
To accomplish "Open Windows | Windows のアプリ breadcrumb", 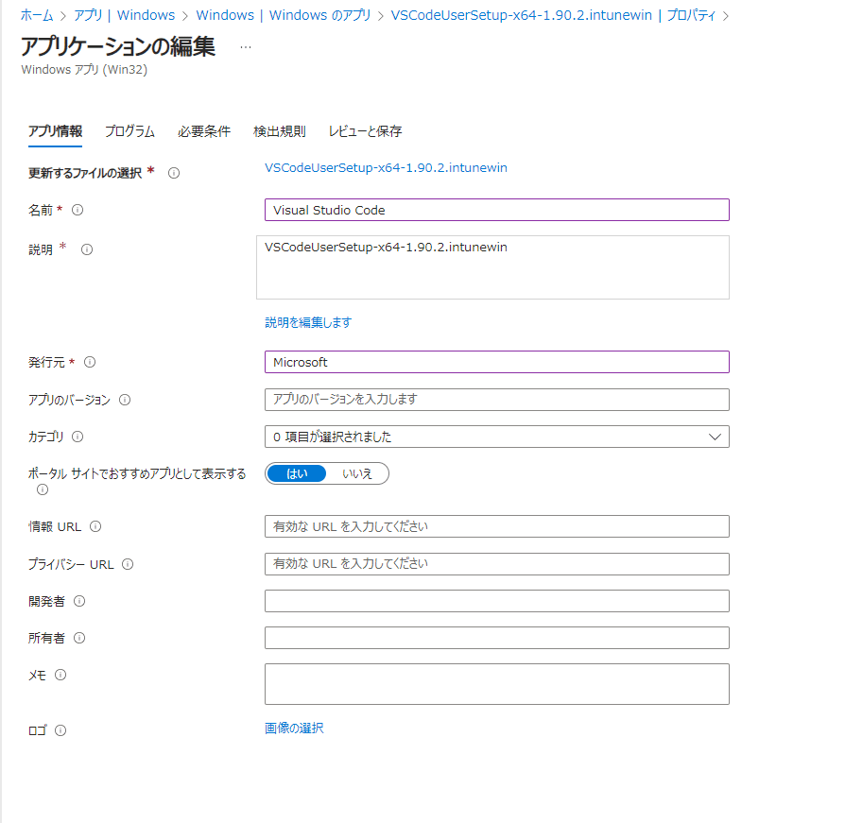I will 284,15.
